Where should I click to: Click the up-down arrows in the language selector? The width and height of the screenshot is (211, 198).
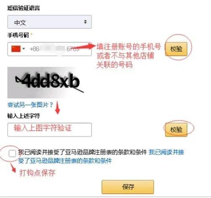click(x=85, y=22)
